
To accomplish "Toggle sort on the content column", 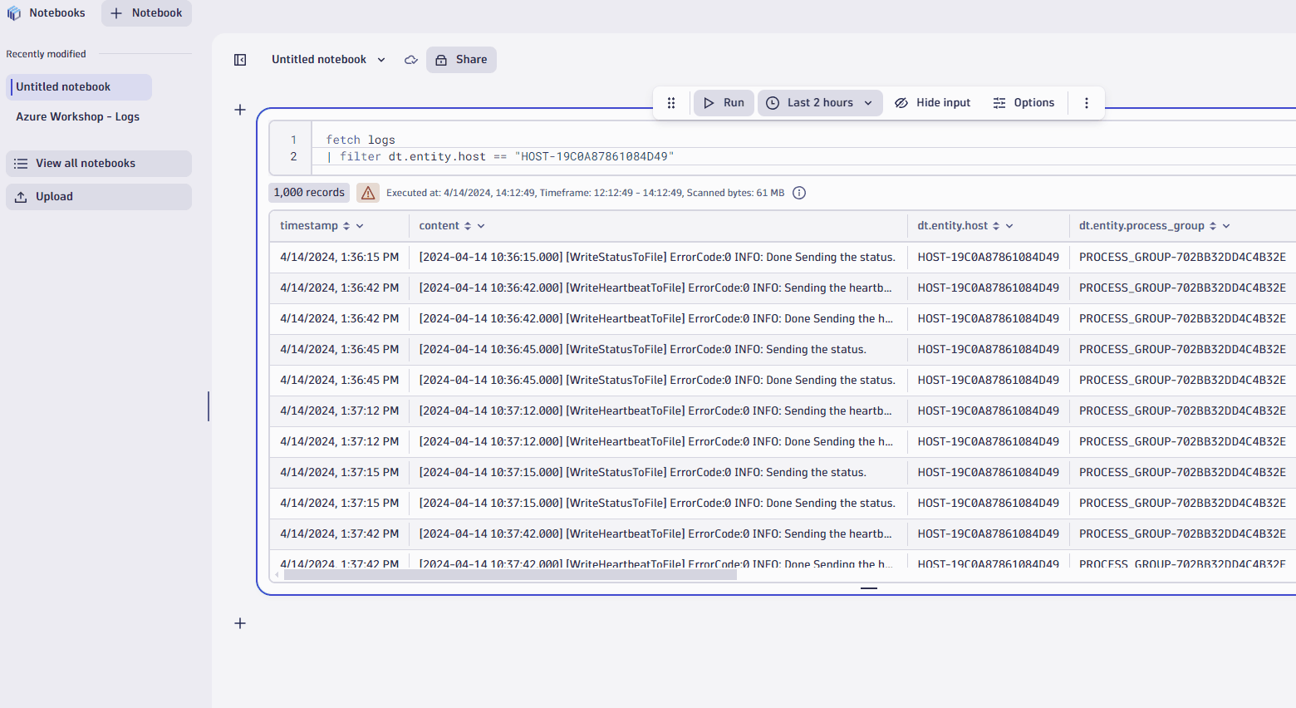I will pyautogui.click(x=468, y=226).
